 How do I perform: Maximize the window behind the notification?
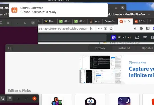click(x=116, y=8)
